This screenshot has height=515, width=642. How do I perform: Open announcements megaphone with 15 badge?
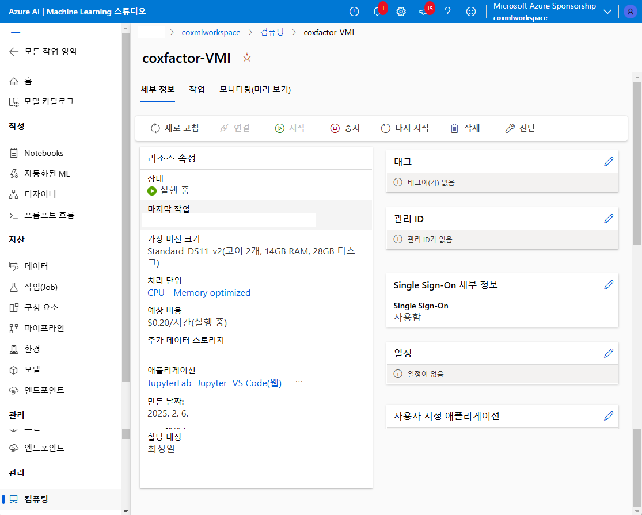[x=424, y=12]
